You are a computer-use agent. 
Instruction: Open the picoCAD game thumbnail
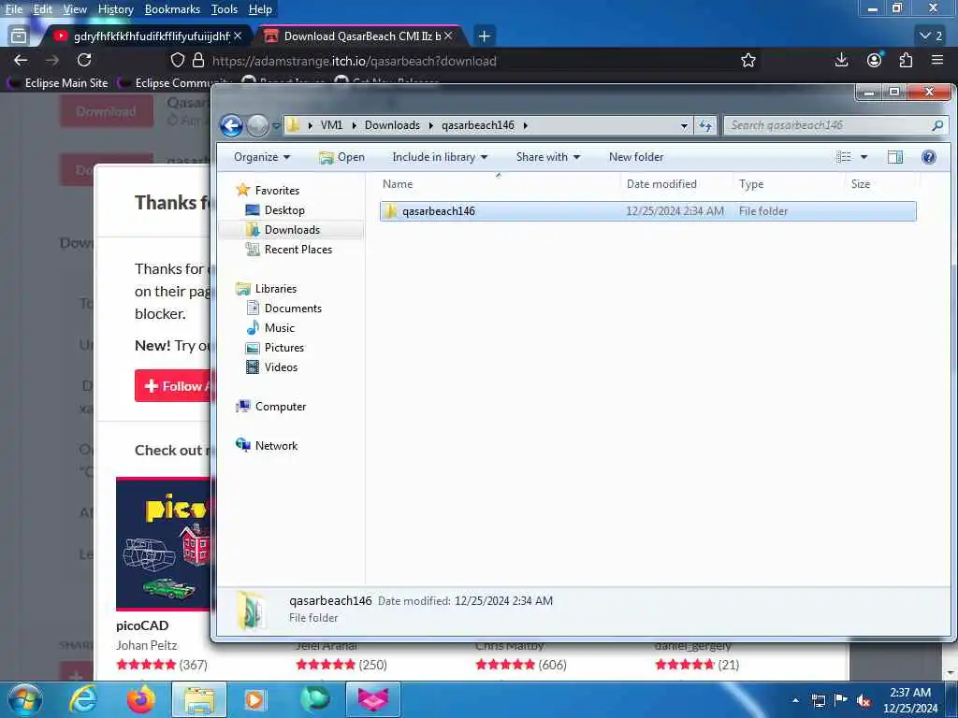[x=164, y=543]
